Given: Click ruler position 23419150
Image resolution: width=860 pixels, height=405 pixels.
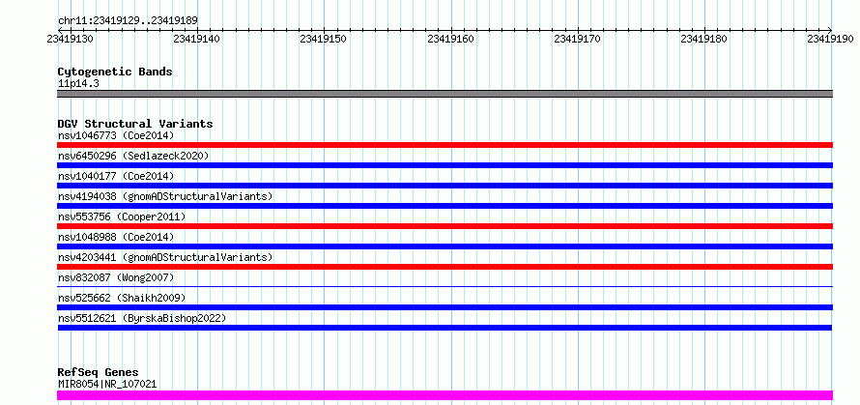Looking at the screenshot, I should [x=324, y=39].
